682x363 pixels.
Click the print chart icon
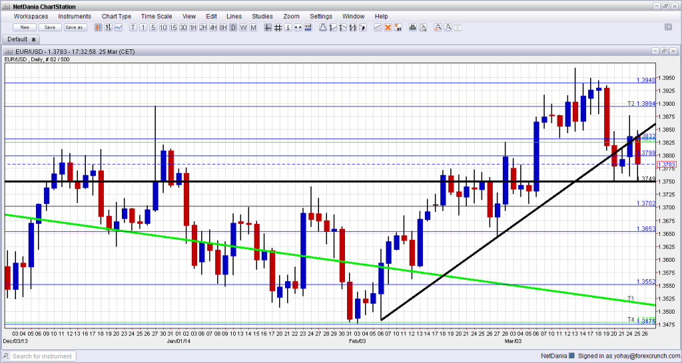[x=412, y=27]
